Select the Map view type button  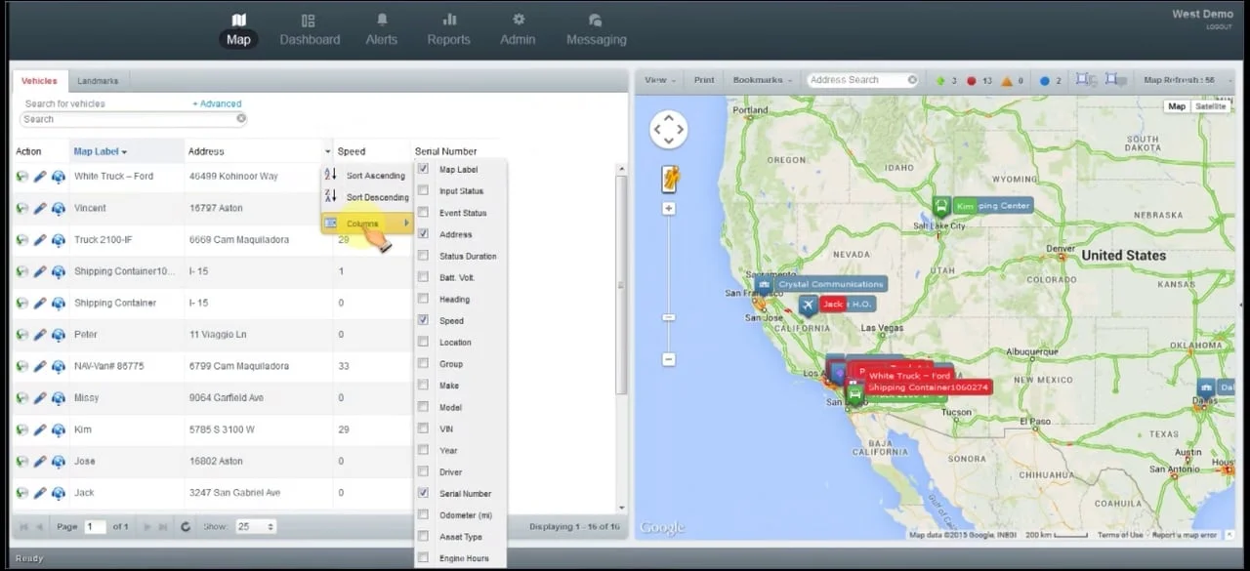tap(1177, 106)
